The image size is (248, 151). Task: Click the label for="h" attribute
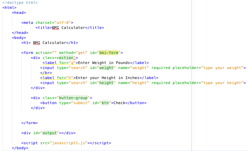click(65, 78)
